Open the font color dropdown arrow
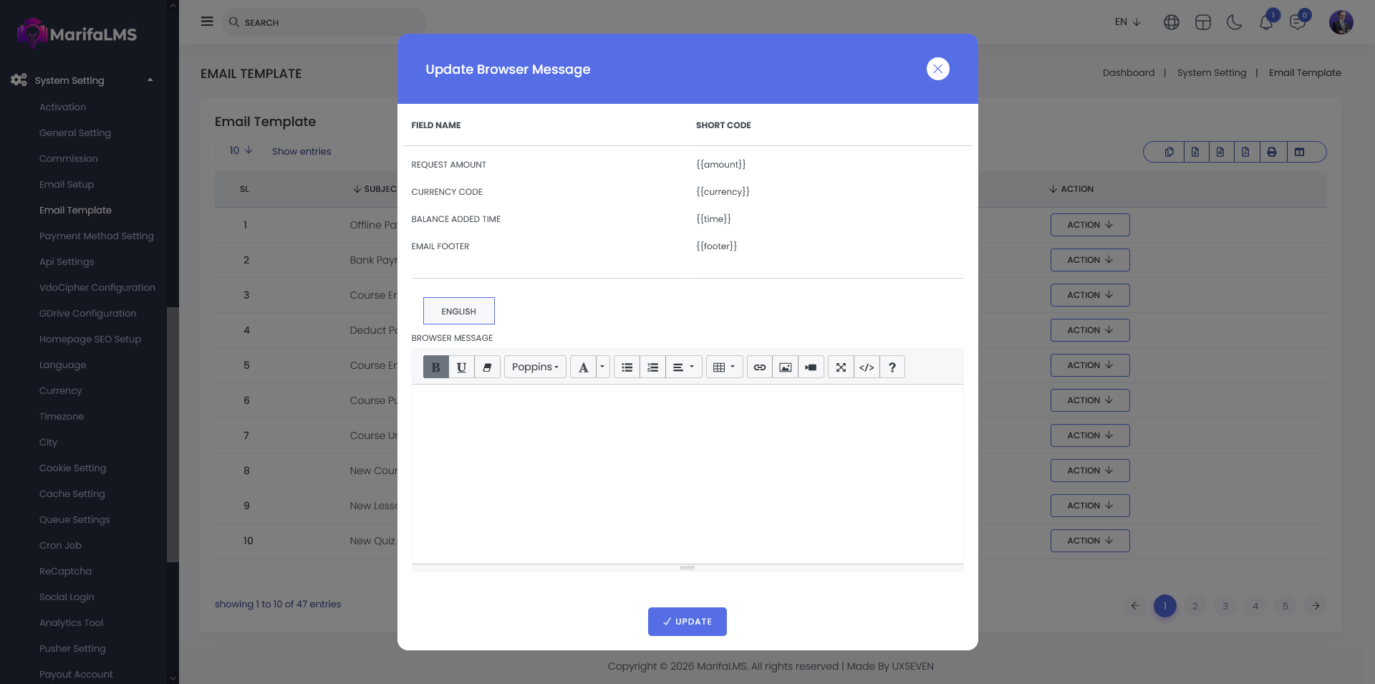 click(x=602, y=367)
